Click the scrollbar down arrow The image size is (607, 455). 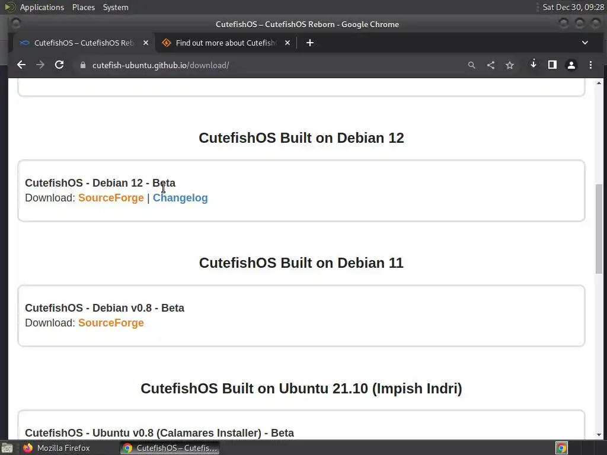tap(599, 434)
